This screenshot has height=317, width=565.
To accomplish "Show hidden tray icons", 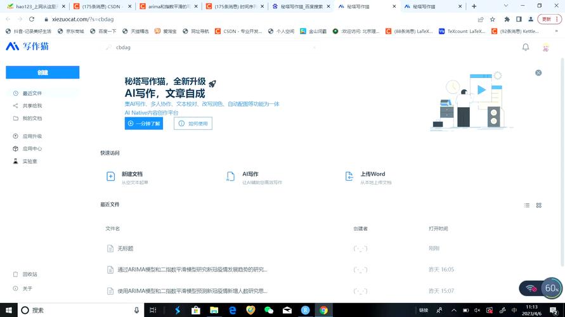I will coord(453,310).
